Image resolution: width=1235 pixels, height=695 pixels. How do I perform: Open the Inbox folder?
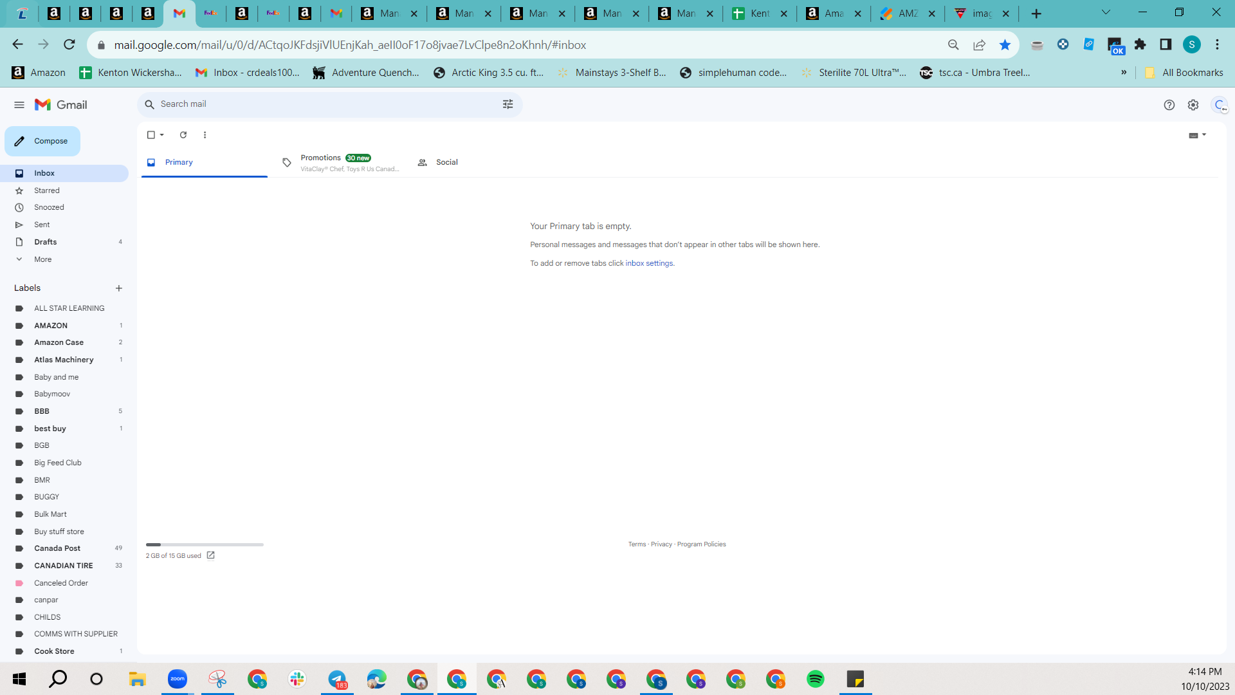pos(64,173)
